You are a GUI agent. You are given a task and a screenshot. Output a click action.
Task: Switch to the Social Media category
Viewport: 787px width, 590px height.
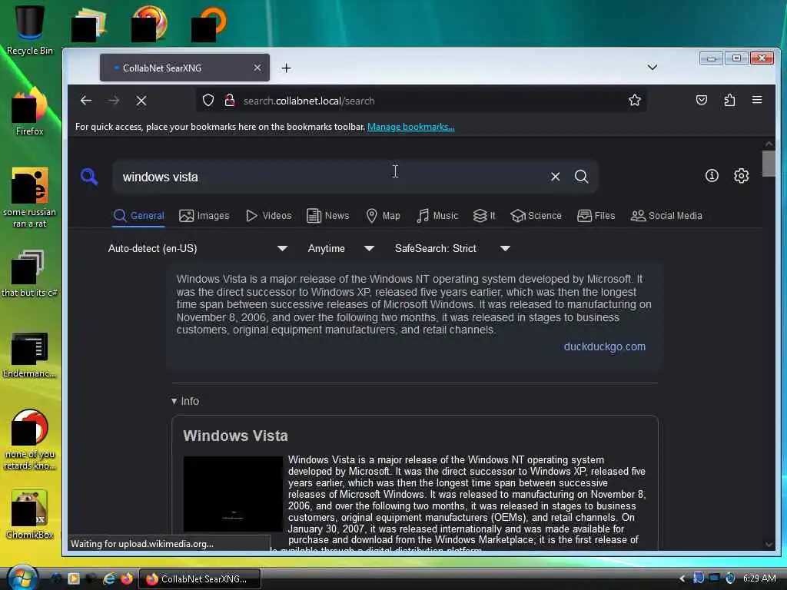[x=666, y=216]
